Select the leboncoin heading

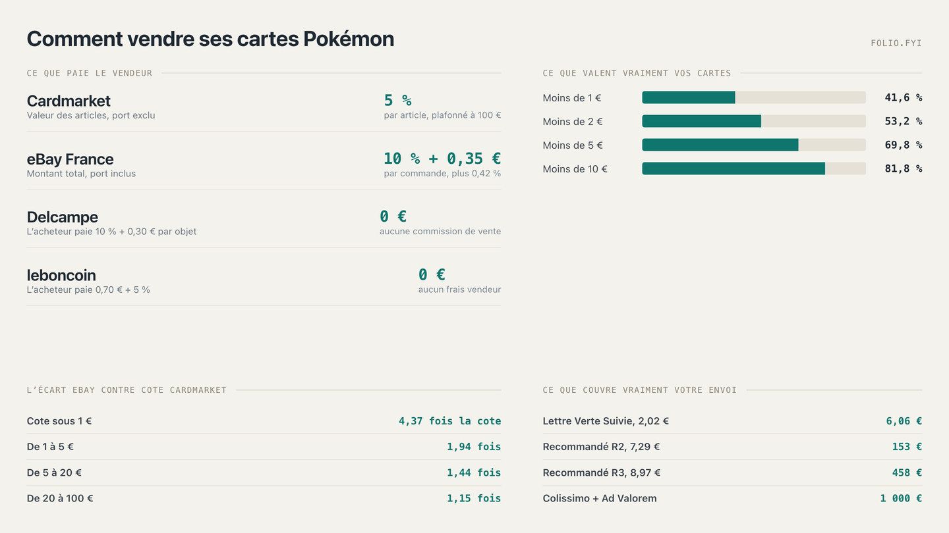click(x=61, y=275)
